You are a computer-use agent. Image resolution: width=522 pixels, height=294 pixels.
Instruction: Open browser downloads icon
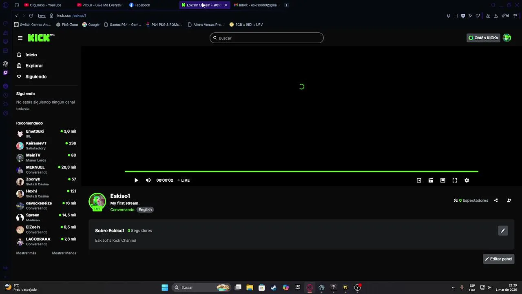point(495,16)
